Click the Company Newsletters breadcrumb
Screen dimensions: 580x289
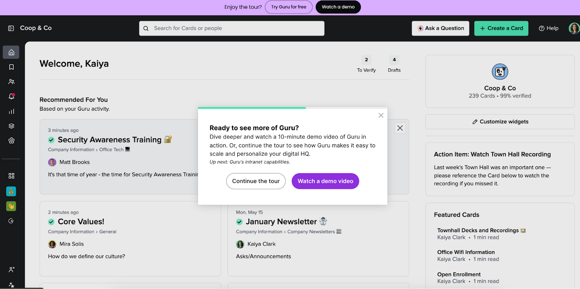[311, 232]
